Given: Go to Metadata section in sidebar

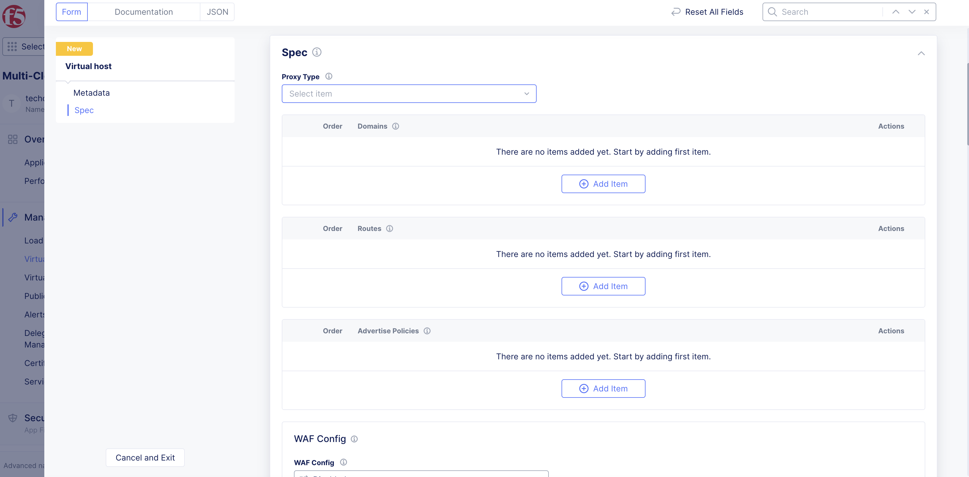Looking at the screenshot, I should [92, 93].
